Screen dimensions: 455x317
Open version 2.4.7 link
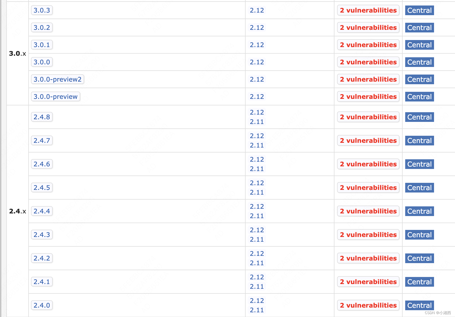(x=42, y=140)
